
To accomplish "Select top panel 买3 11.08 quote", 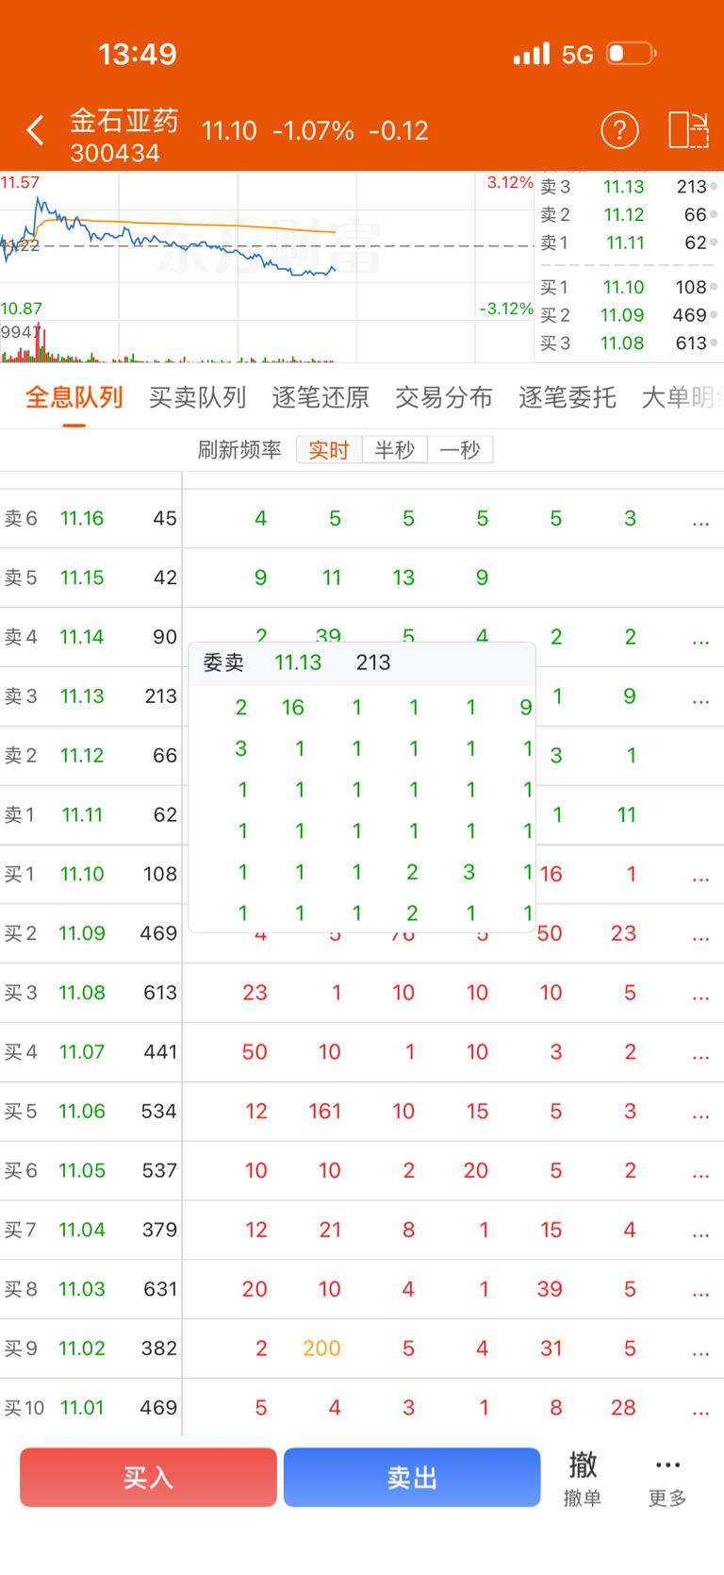I will click(x=627, y=343).
